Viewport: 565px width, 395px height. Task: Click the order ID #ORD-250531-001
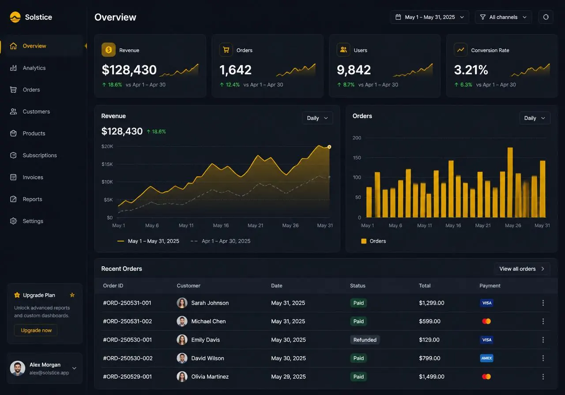click(127, 303)
